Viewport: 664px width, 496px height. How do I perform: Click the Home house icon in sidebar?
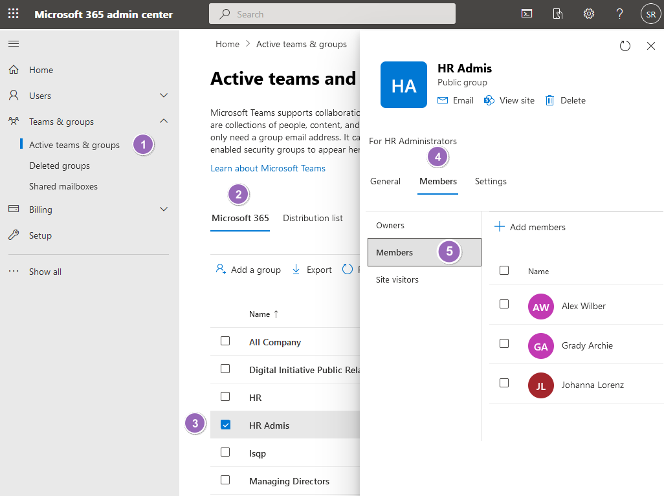[x=14, y=69]
